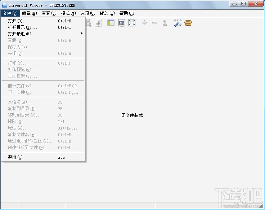The height and width of the screenshot is (210, 265).
Task: Click the greyed 打印(P)... entry
Action: point(43,63)
